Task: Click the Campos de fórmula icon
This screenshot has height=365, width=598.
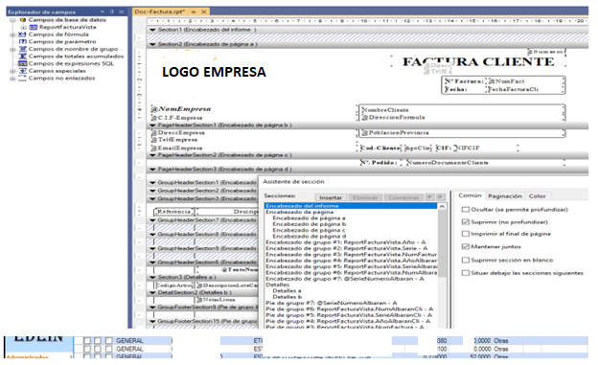Action: (22, 34)
